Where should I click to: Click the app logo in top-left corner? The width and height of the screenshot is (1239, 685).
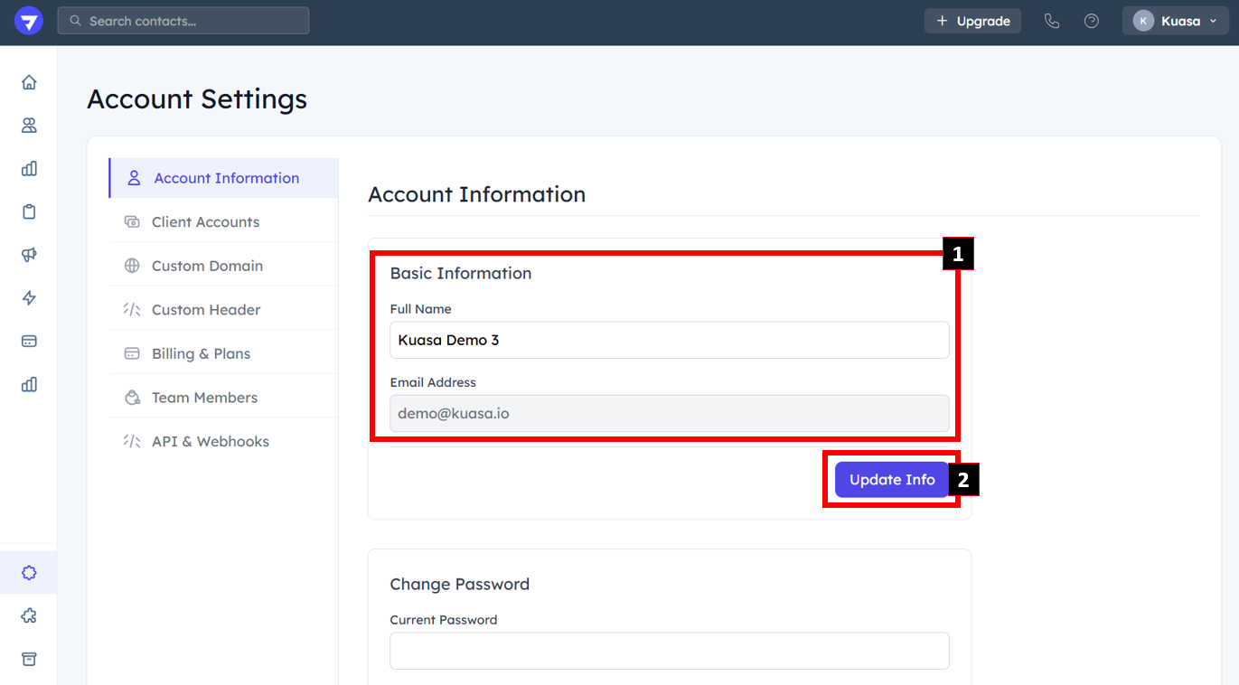coord(29,21)
